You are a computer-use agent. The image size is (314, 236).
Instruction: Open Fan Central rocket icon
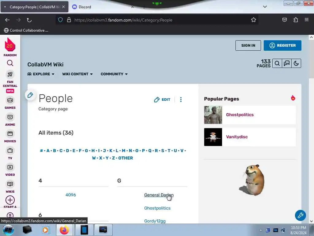click(x=10, y=74)
